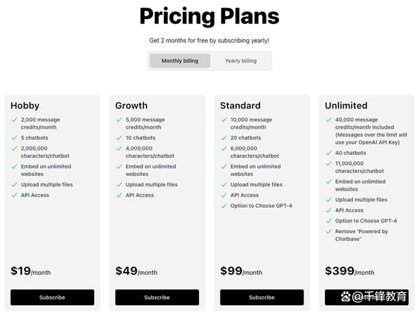Click the Standard $99/month price
The image size is (415, 311).
(x=241, y=271)
